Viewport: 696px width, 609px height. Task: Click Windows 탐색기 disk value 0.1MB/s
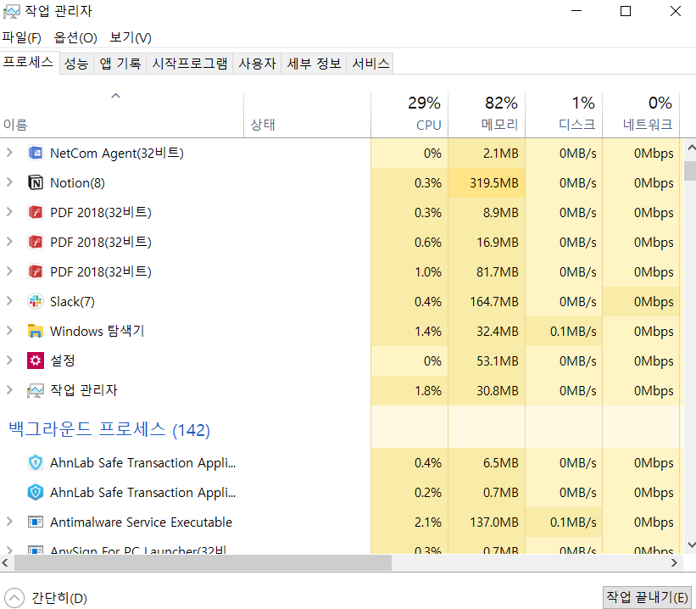[x=573, y=332]
